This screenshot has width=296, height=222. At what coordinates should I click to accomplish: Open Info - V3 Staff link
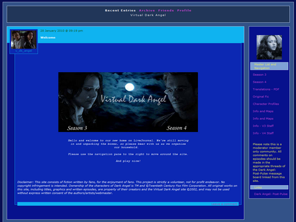click(263, 126)
